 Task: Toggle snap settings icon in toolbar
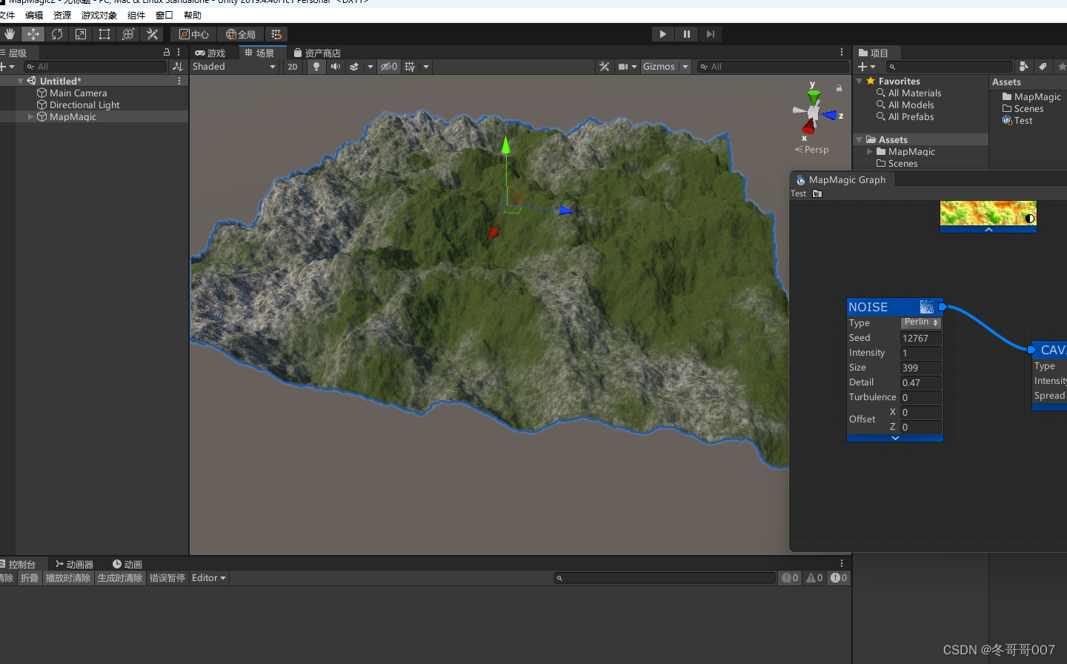(277, 33)
